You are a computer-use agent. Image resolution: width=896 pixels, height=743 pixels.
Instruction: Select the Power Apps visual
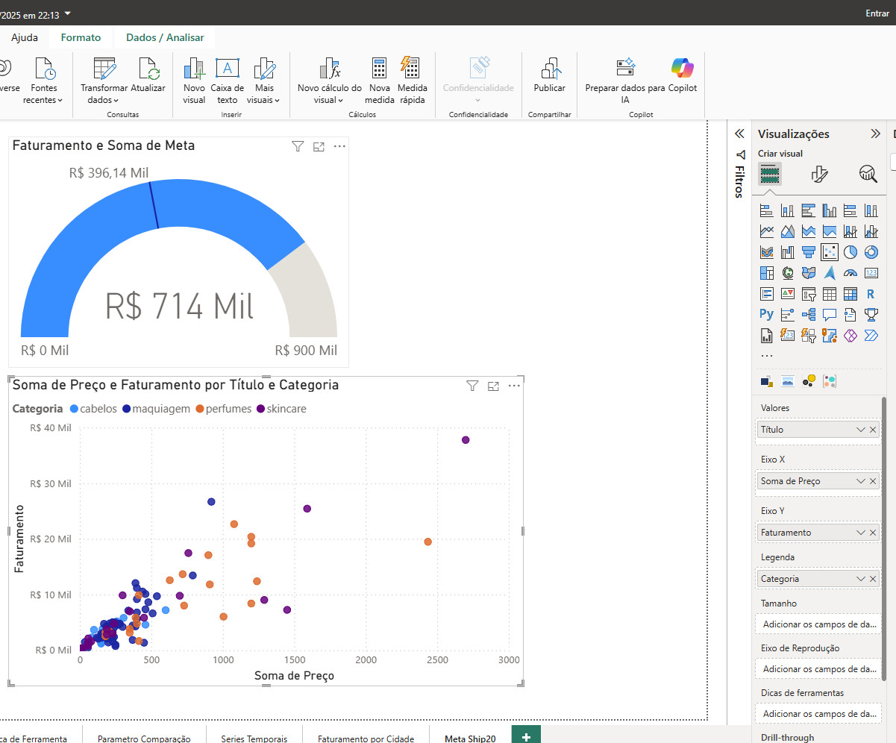[x=850, y=336]
